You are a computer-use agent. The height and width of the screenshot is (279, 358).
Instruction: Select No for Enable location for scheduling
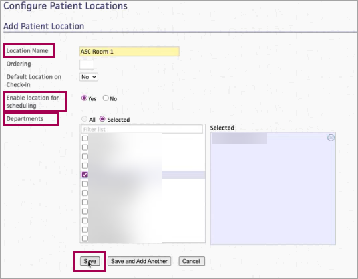[106, 98]
